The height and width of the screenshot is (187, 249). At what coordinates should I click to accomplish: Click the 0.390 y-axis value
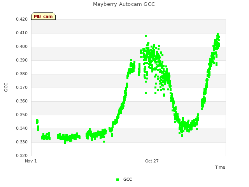(x=22, y=60)
